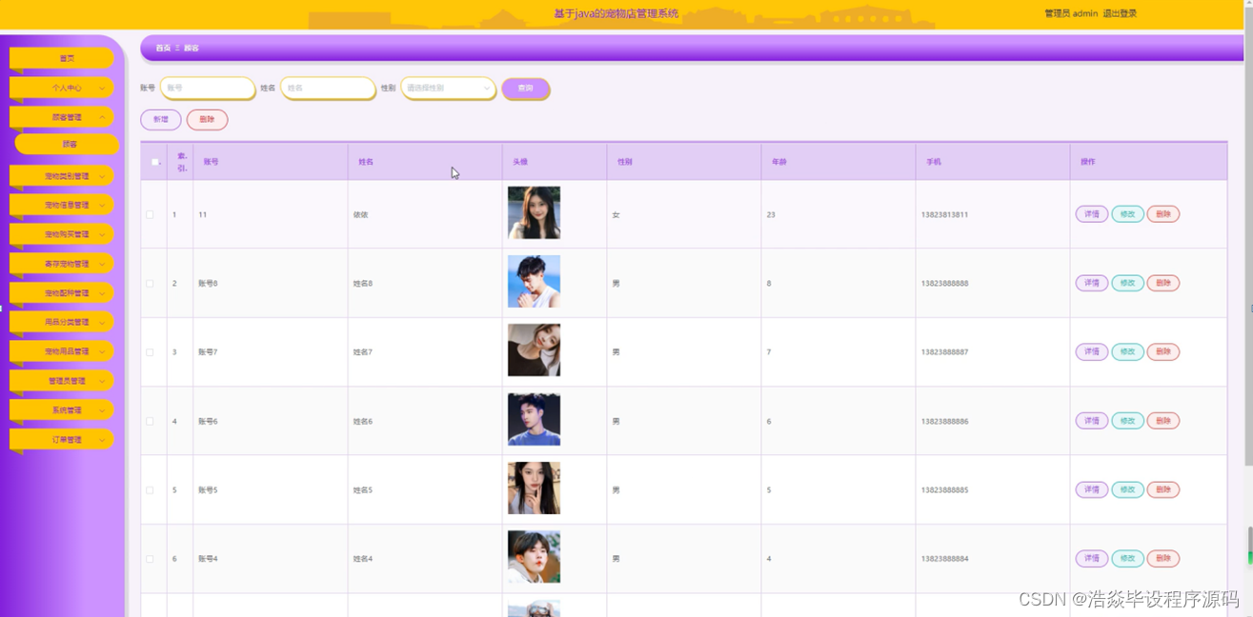Image resolution: width=1253 pixels, height=617 pixels.
Task: Click 修改 for 账号5
Action: (1127, 489)
